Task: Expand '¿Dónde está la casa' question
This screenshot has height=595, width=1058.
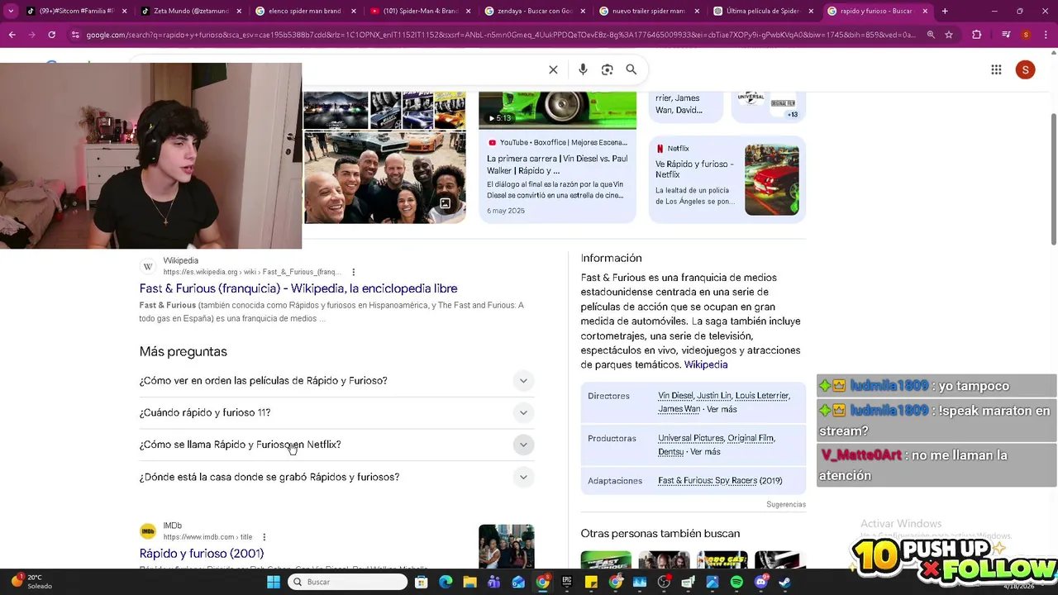Action: point(336,477)
